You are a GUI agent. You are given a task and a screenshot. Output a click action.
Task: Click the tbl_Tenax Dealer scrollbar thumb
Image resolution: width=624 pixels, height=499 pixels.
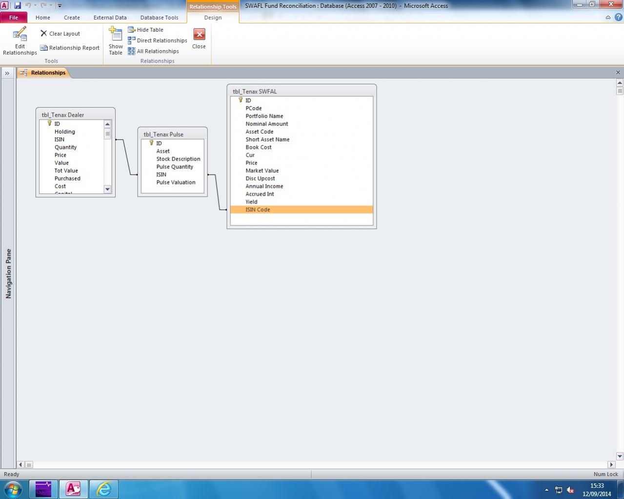pyautogui.click(x=108, y=134)
